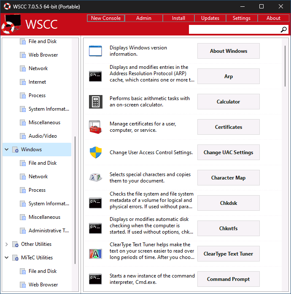Click 'Performs basic arithmetic tasks' description
The height and width of the screenshot is (294, 291).
[x=150, y=102]
